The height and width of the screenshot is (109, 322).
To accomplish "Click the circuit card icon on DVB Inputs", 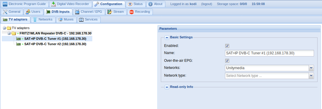I will tap(48, 12).
